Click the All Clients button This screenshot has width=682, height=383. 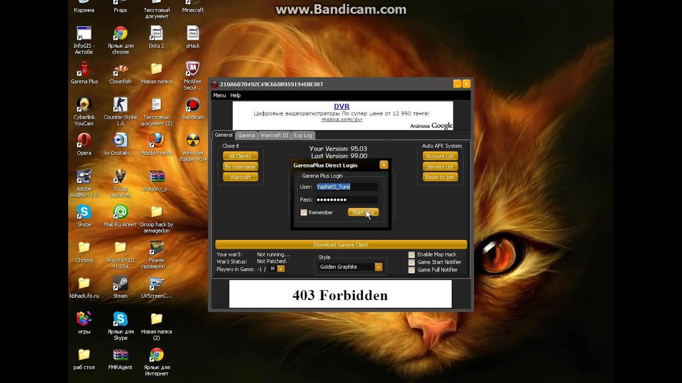240,156
